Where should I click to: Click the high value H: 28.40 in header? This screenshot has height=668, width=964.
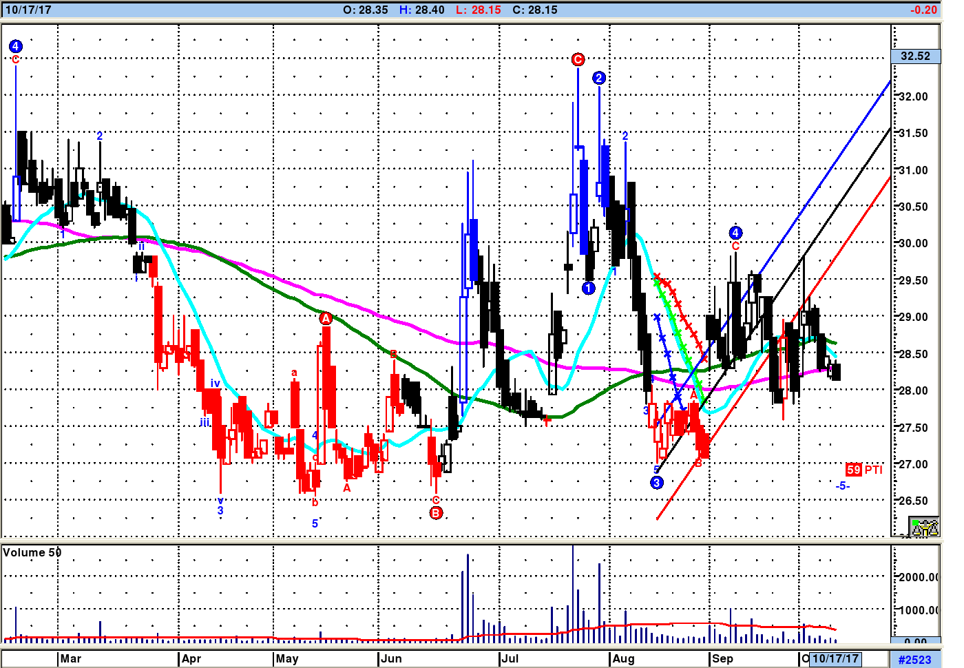point(421,10)
